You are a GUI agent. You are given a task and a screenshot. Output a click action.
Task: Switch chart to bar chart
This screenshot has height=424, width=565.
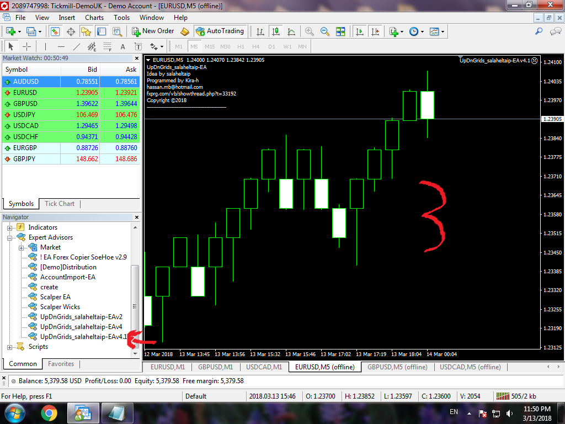point(260,31)
